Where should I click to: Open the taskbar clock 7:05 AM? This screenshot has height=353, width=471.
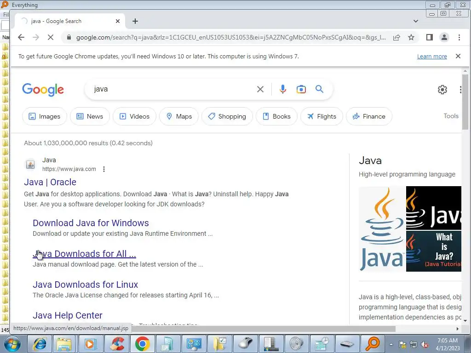448,344
